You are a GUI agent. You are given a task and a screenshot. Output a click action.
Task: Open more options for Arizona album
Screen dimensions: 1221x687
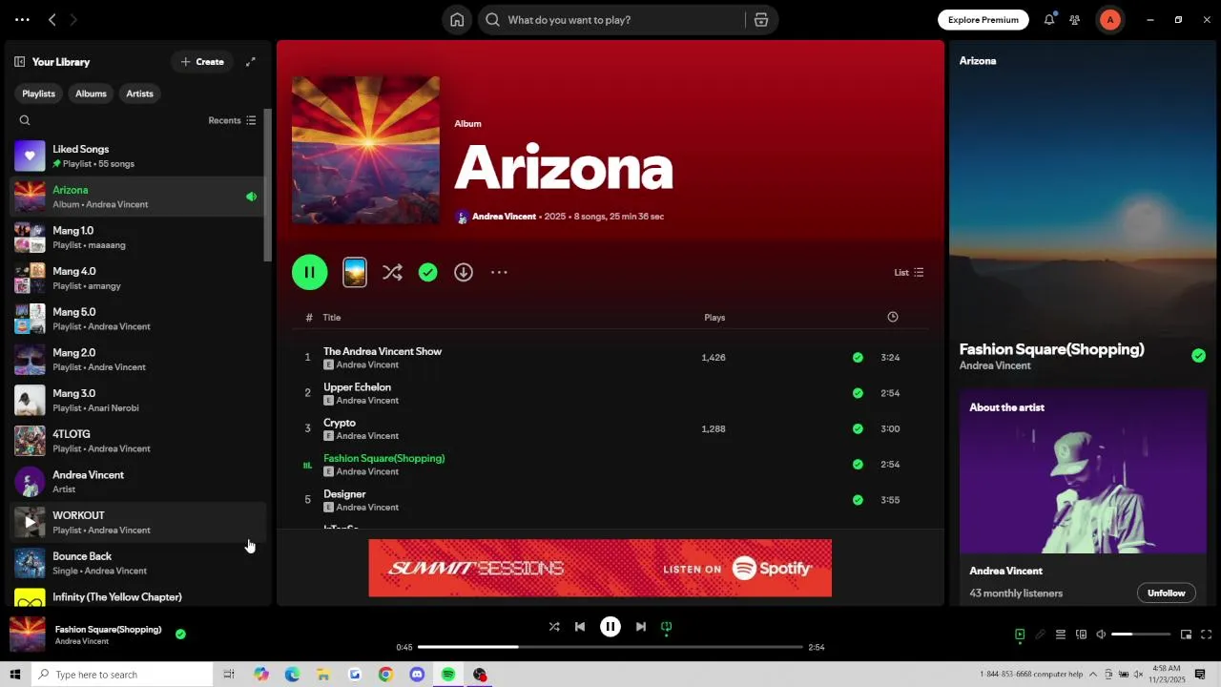[x=499, y=273]
